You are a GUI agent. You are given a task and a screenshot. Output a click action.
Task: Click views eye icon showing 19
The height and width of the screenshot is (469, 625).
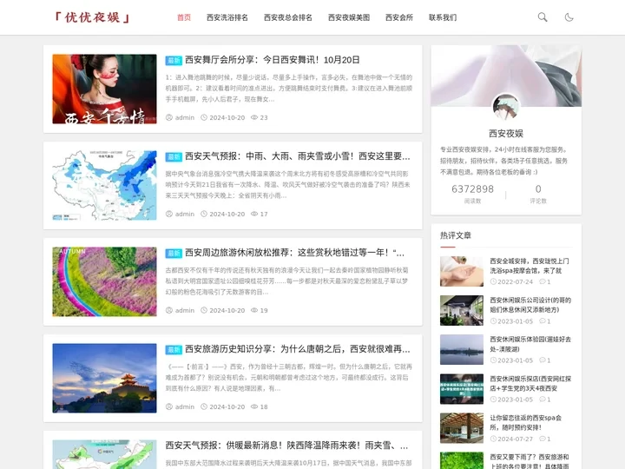pos(254,310)
